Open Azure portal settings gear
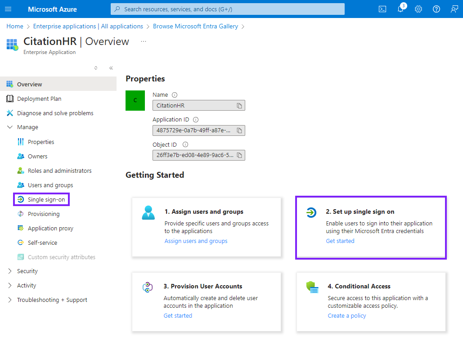 tap(418, 9)
